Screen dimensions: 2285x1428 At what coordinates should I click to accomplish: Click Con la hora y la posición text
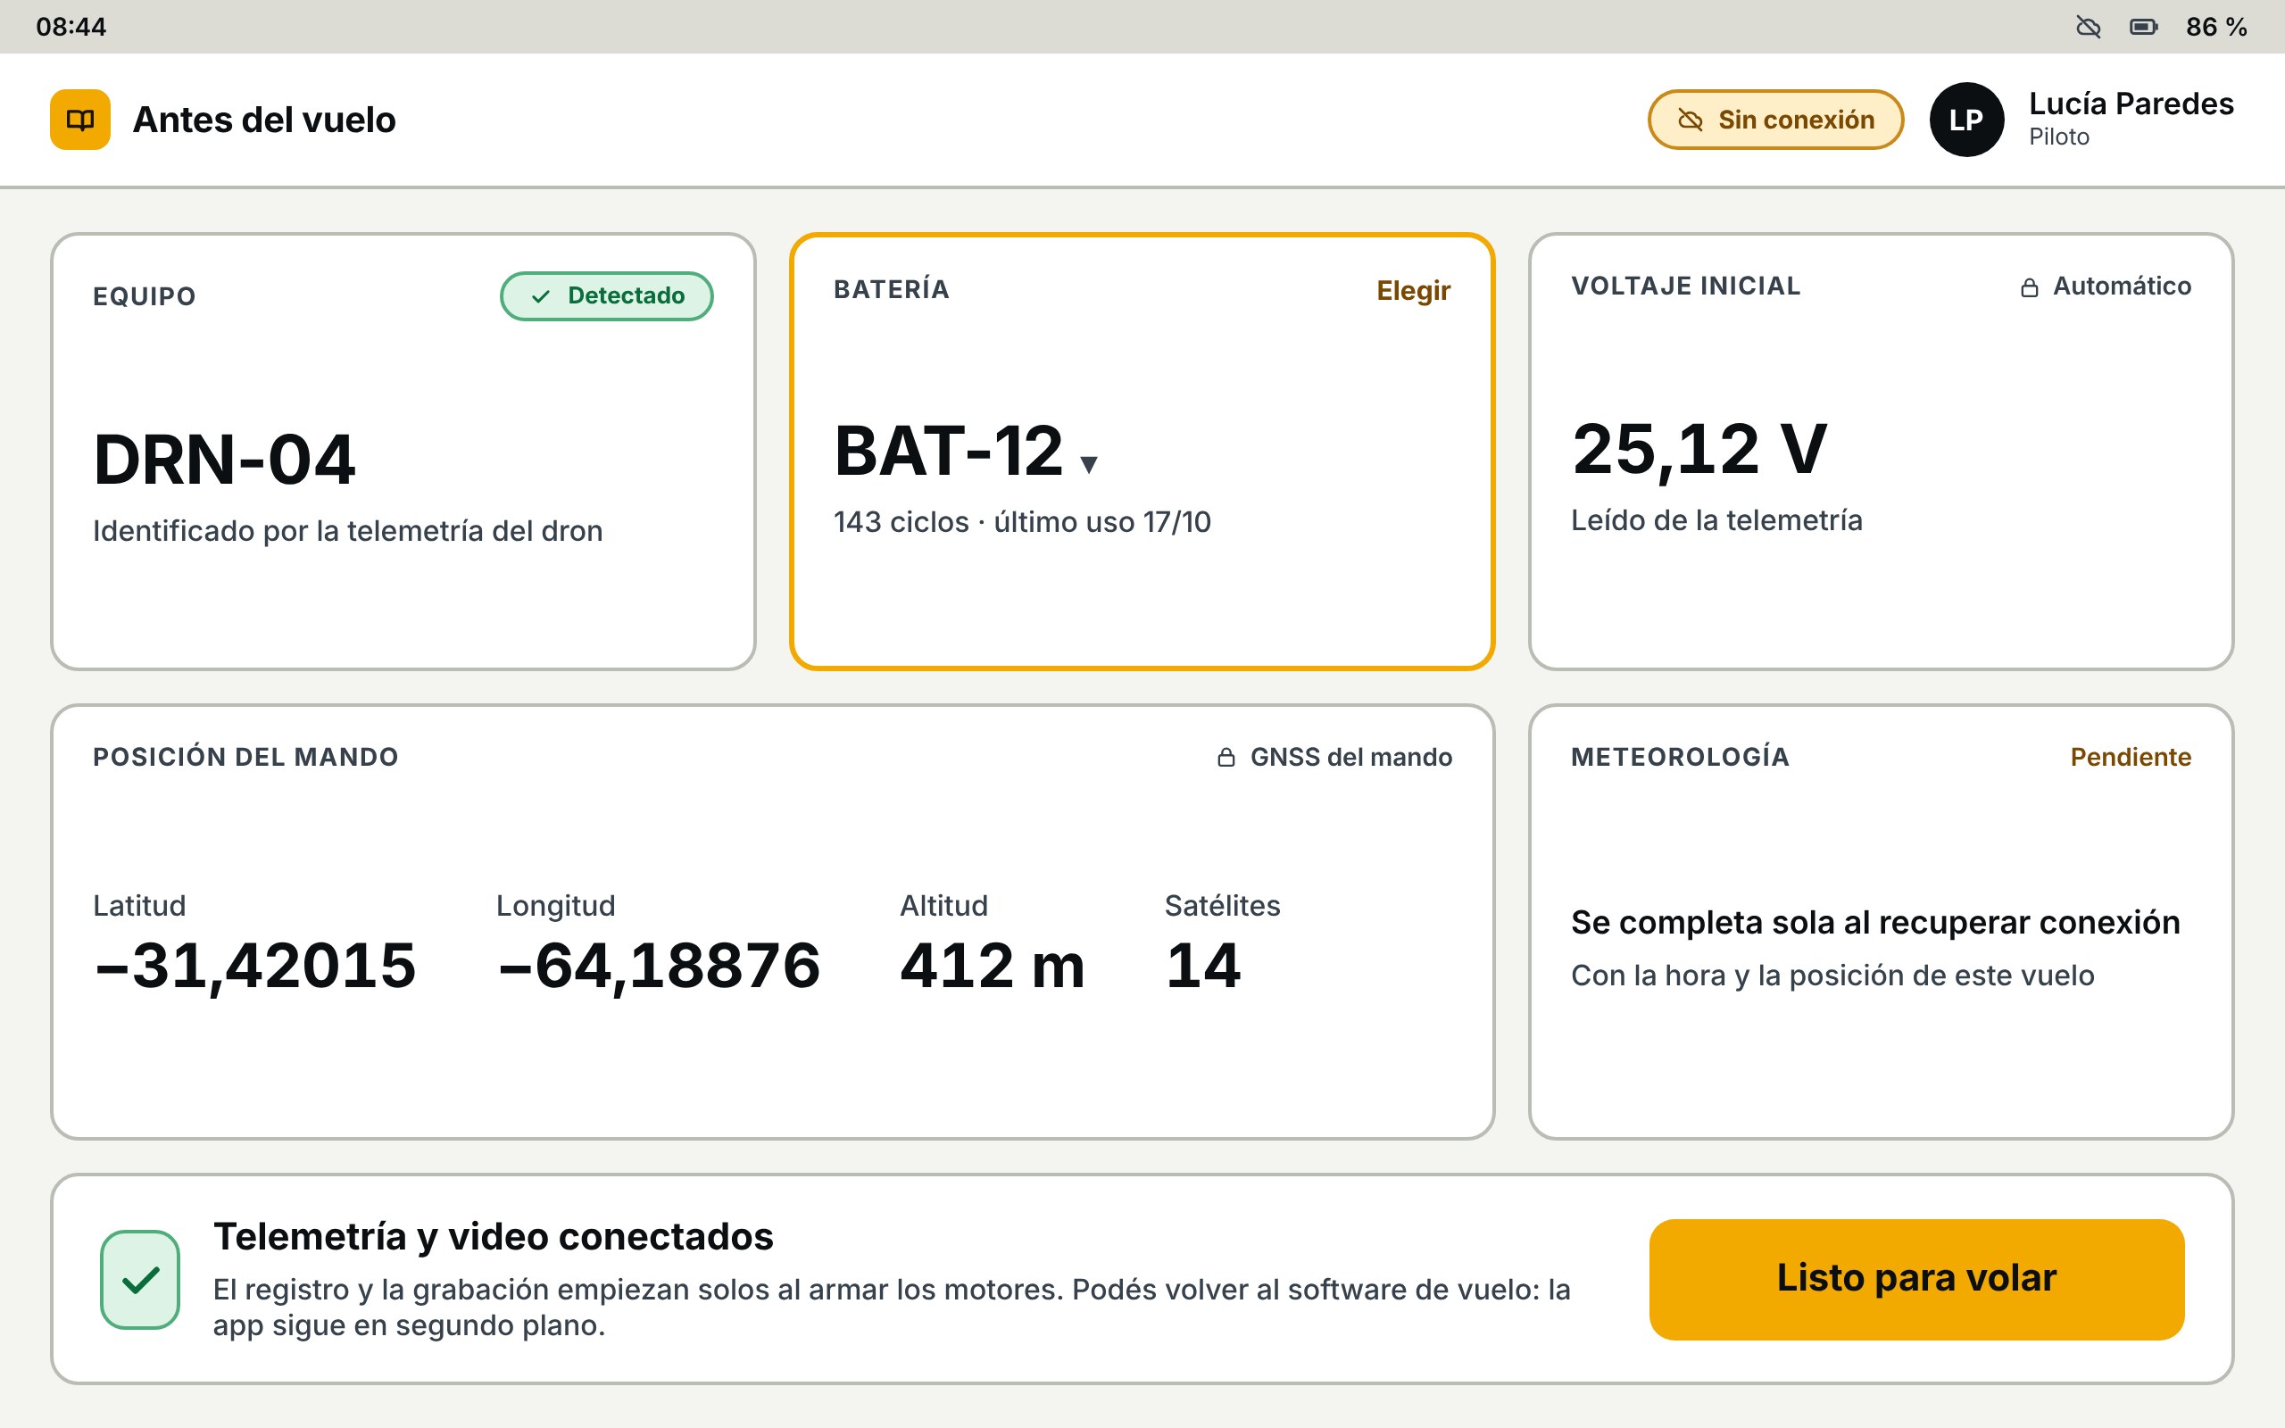(x=1832, y=975)
